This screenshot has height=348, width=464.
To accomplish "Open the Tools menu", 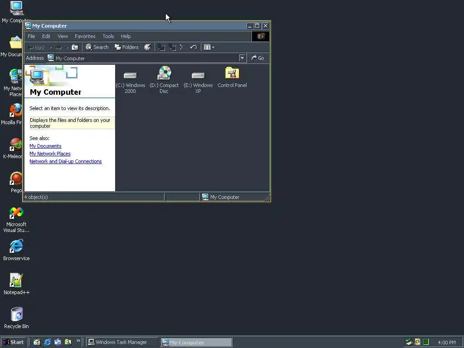I will coord(108,36).
